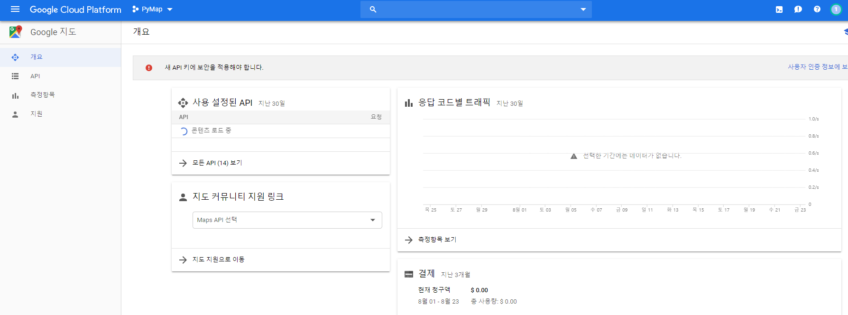
Task: Focus the top search input field
Action: [x=476, y=9]
